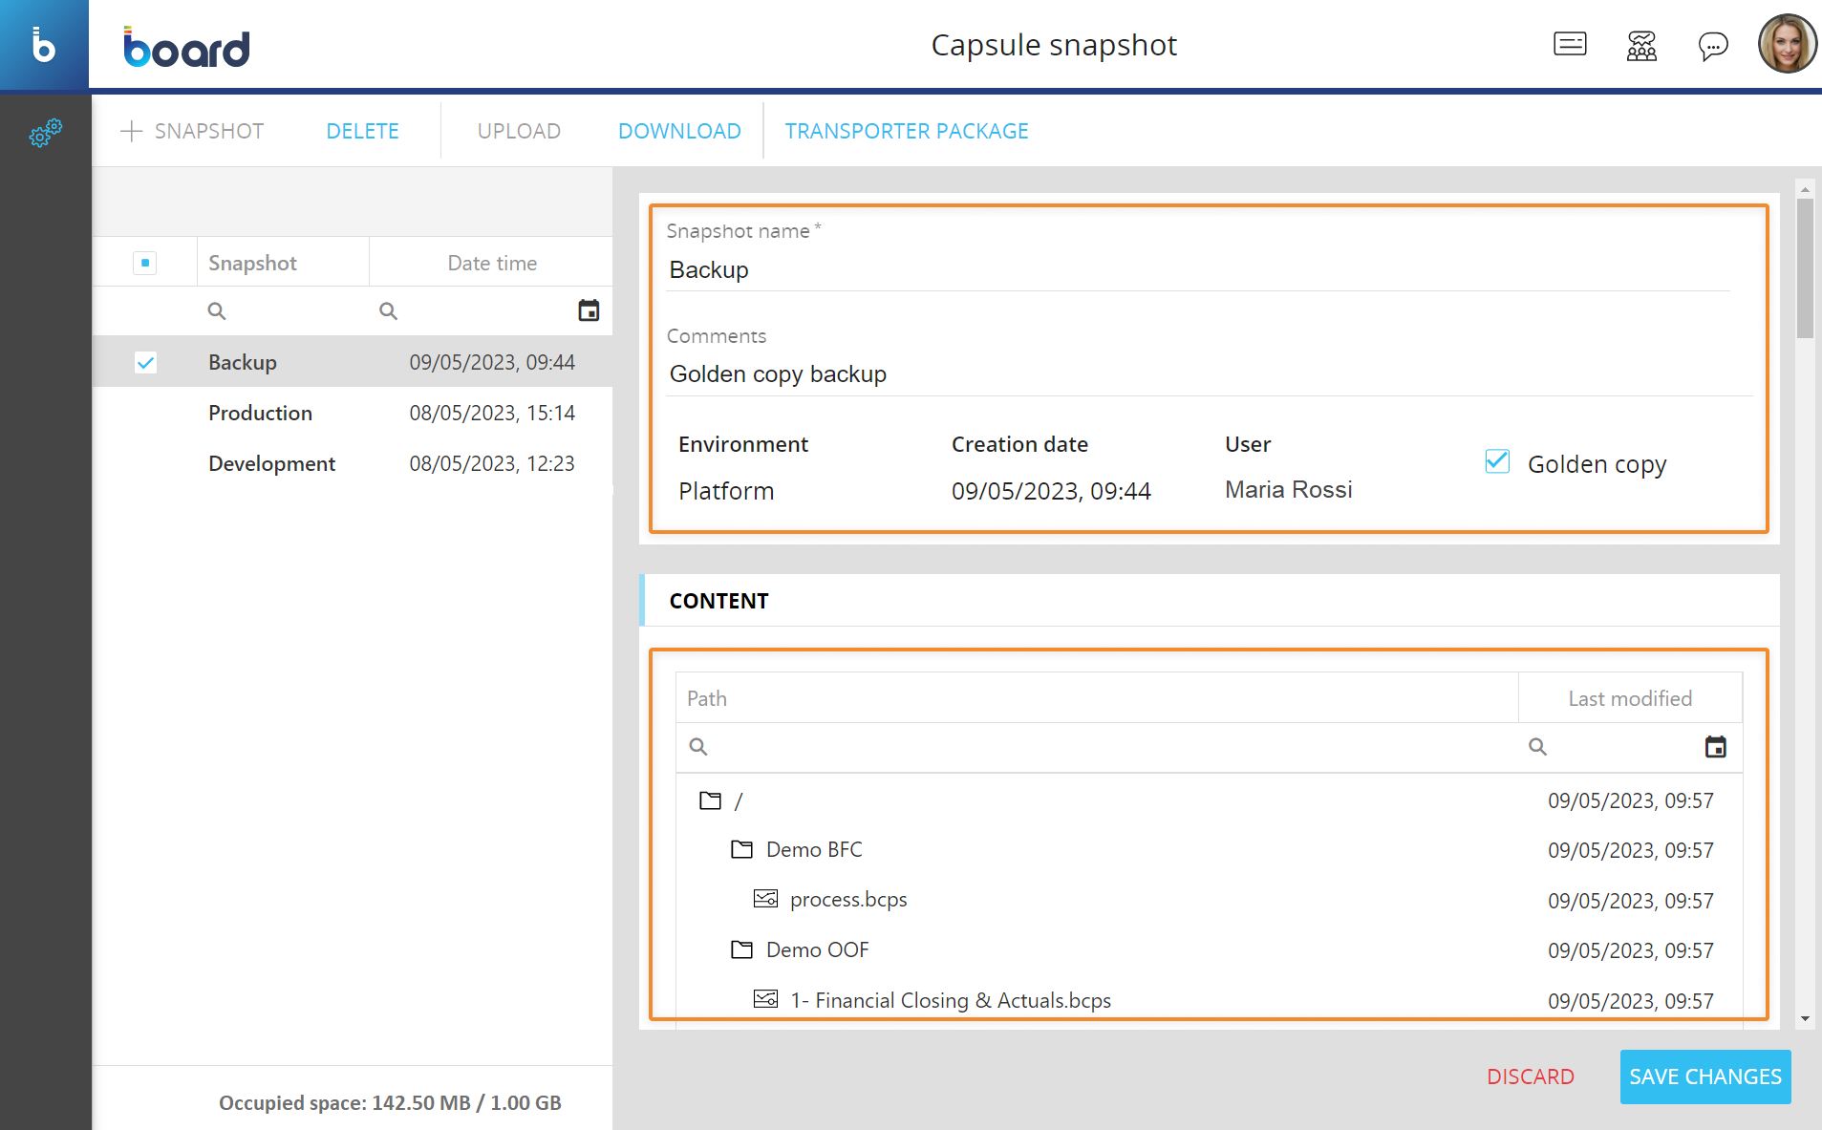Toggle the select-all snapshots checkbox
Screen dimensions: 1822x1130
click(x=145, y=263)
